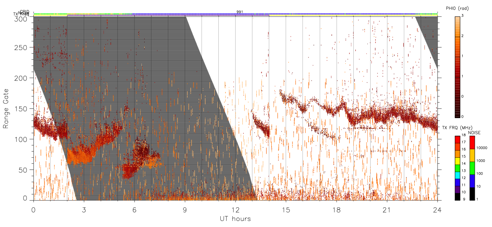Click the NOISE legend label 1 at the colorbar bottom
492x227 pixels.
click(478, 199)
